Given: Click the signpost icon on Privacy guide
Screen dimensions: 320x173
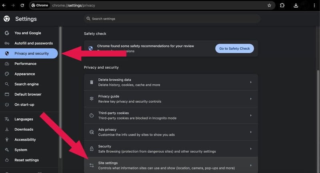Looking at the screenshot, I should (x=92, y=99).
